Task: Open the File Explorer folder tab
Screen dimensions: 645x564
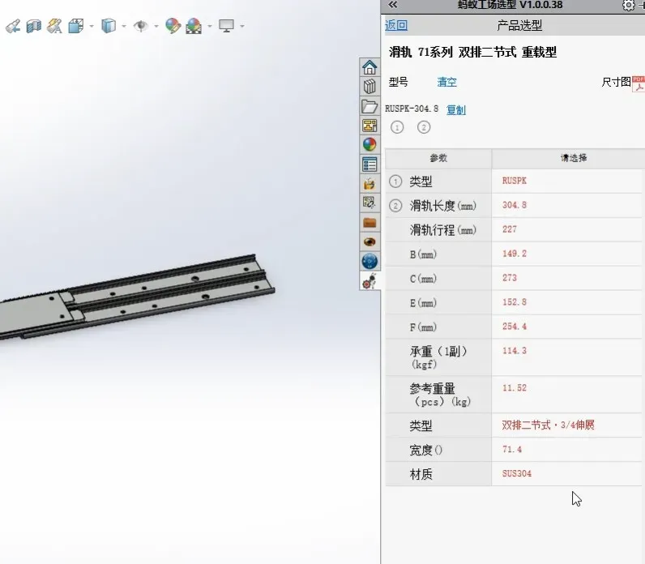Action: (369, 106)
